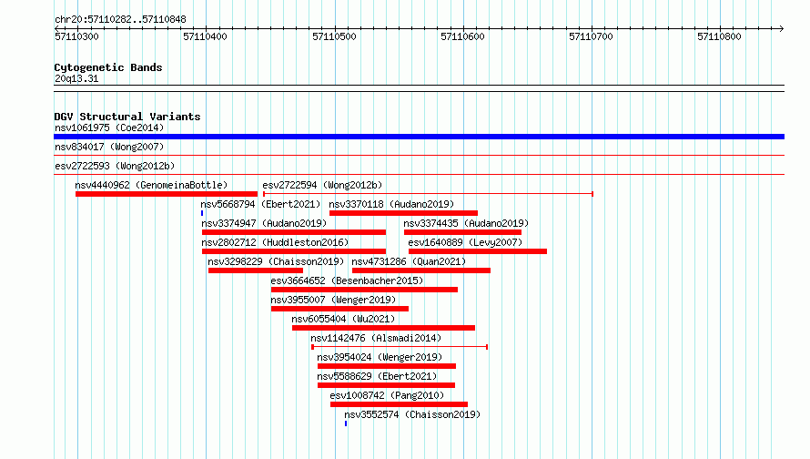The height and width of the screenshot is (459, 810).
Task: Open the nsv3374435 (Audano2019) label
Action: point(466,223)
